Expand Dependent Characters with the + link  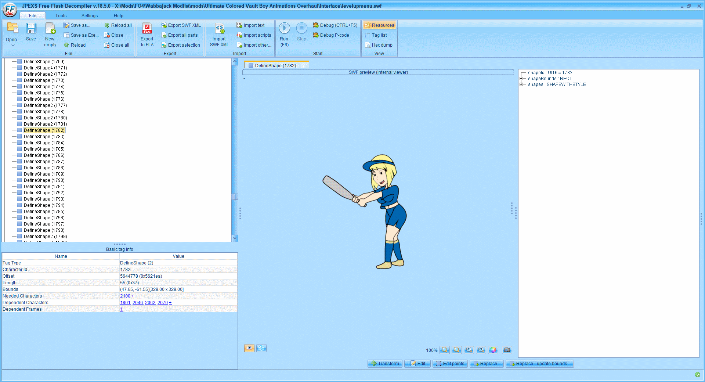170,303
